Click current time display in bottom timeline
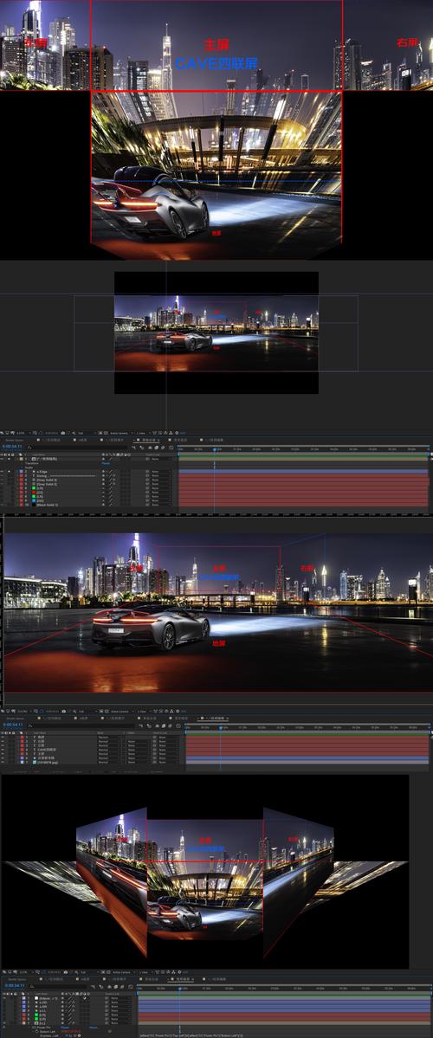 [x=14, y=986]
